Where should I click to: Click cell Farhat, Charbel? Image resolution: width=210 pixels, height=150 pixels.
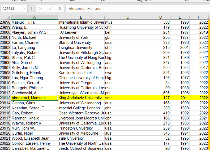[x=34, y=42]
